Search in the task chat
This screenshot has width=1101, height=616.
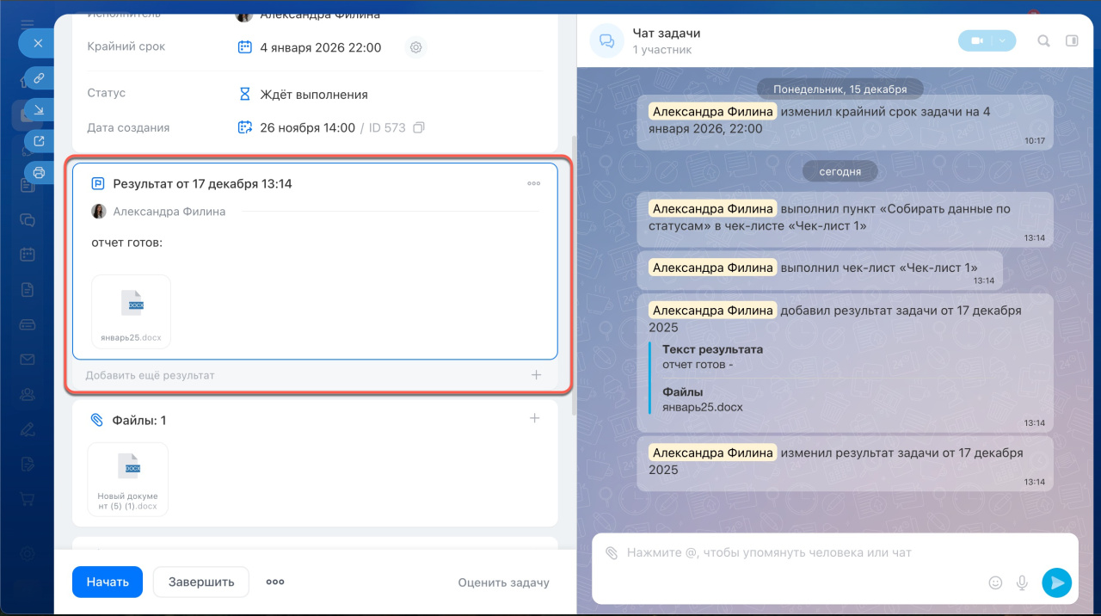pos(1043,40)
